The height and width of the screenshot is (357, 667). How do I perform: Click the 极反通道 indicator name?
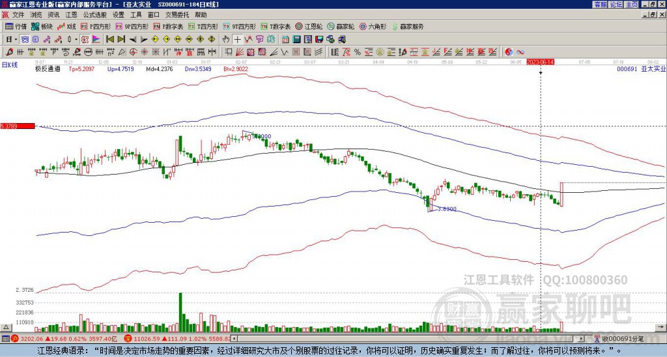click(48, 68)
